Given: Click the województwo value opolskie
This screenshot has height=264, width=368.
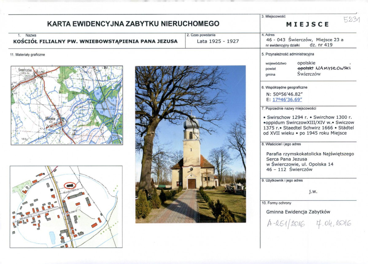Looking at the screenshot, I should [x=306, y=63].
